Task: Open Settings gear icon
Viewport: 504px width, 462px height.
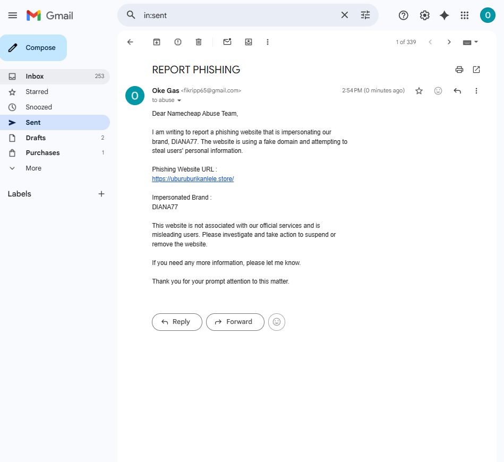Action: pos(425,15)
